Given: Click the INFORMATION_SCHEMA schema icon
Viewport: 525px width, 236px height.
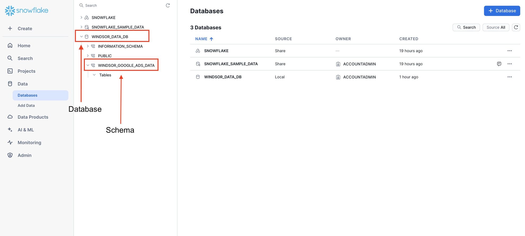Looking at the screenshot, I should 93,46.
